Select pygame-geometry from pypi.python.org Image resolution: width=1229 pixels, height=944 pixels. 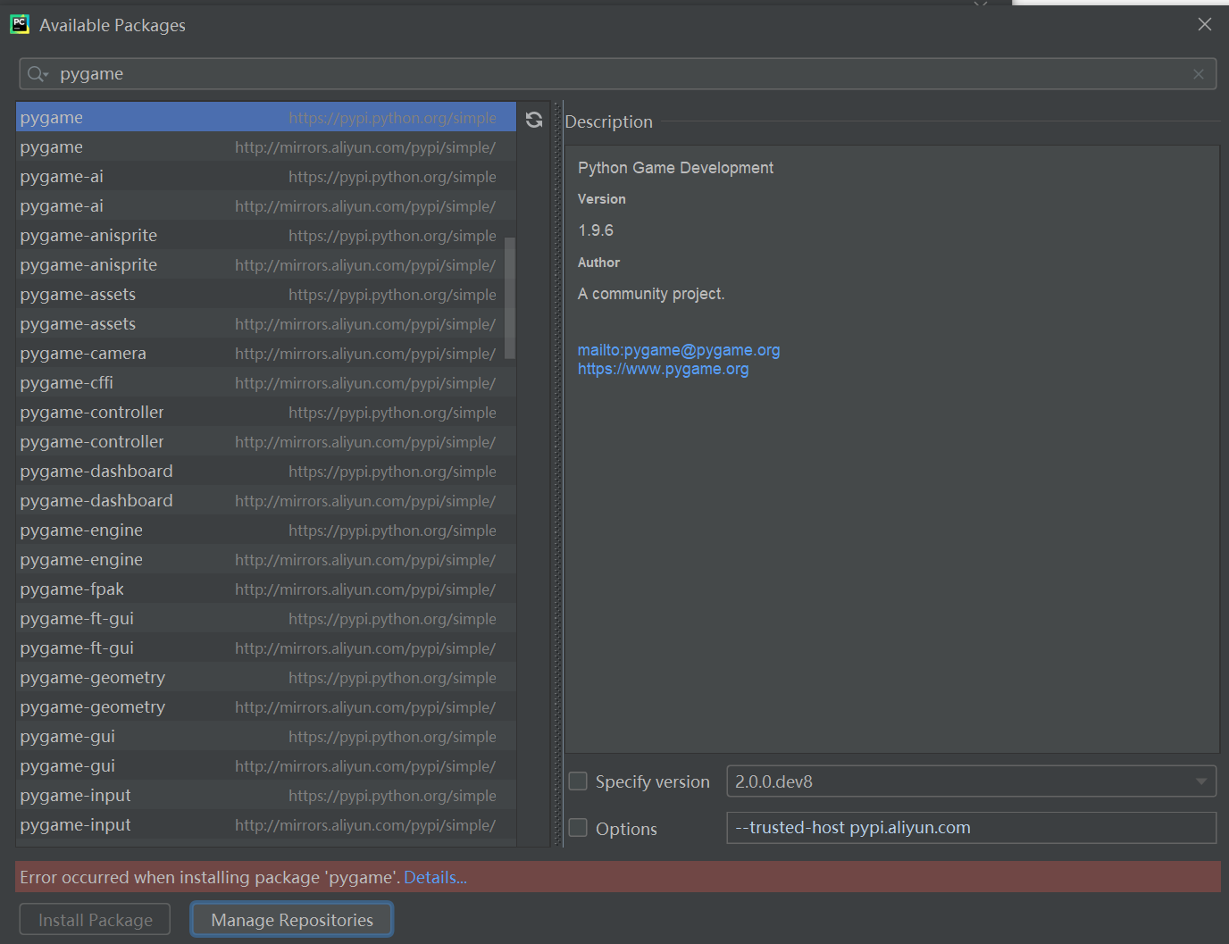tap(266, 677)
